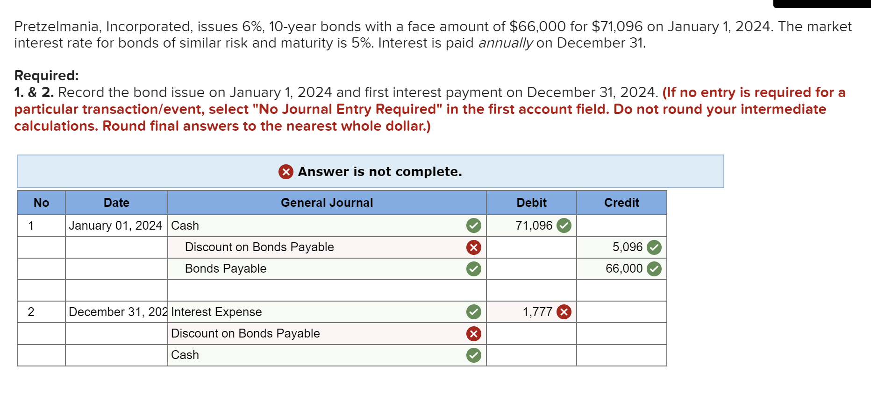Image resolution: width=871 pixels, height=408 pixels.
Task: Click the January 01, 2024 date cell
Action: [x=116, y=225]
